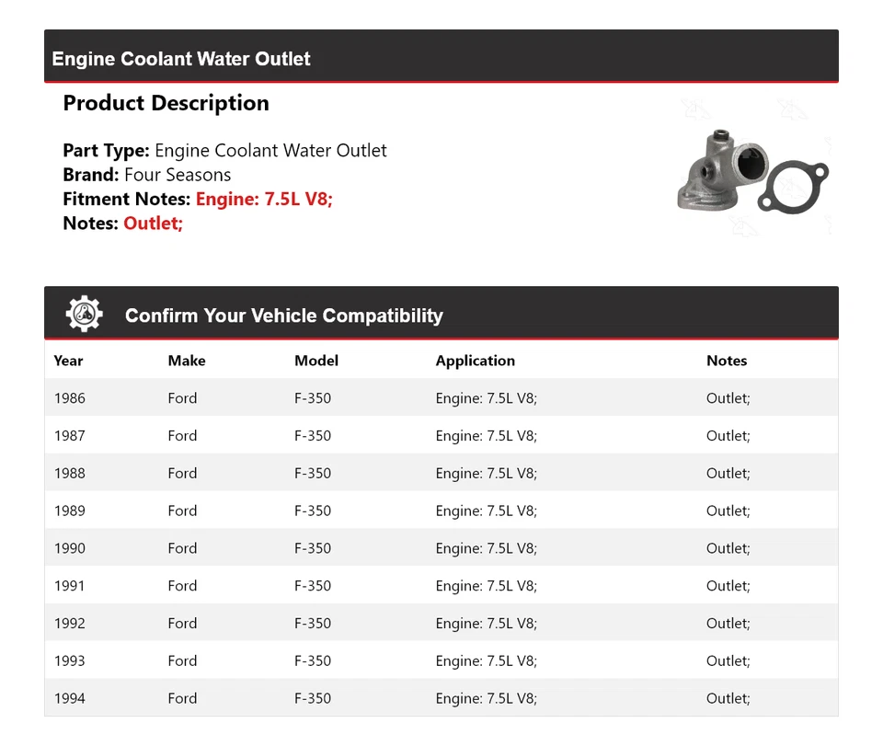Viewport: 883px width, 746px height.
Task: Click Ford in the 1990 row
Action: 182,548
